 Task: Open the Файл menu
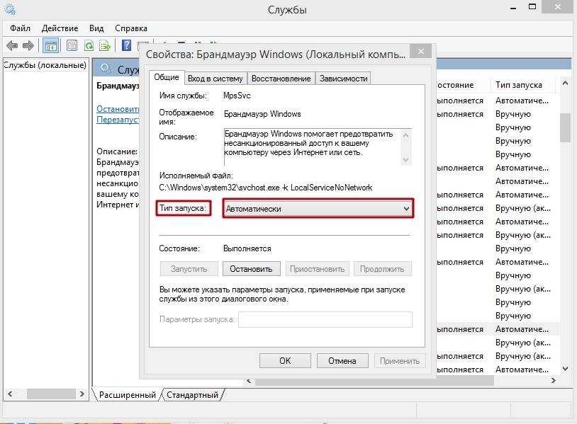coord(21,28)
